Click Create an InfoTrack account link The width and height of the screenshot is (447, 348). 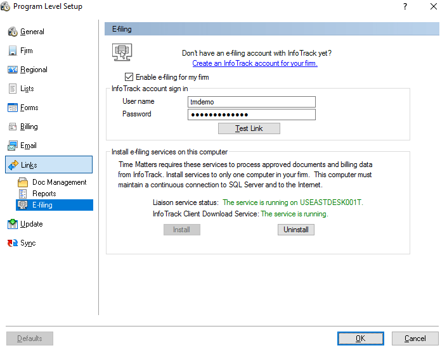tap(255, 63)
